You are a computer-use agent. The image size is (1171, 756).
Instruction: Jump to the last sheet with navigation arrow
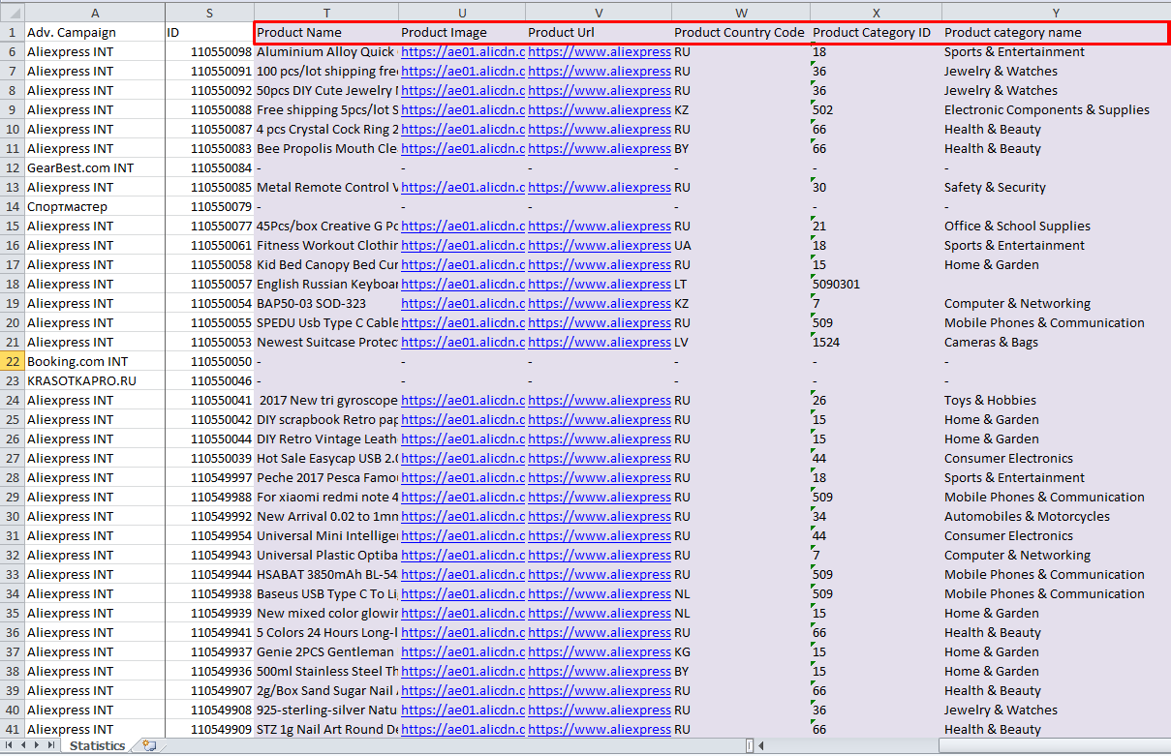(51, 745)
